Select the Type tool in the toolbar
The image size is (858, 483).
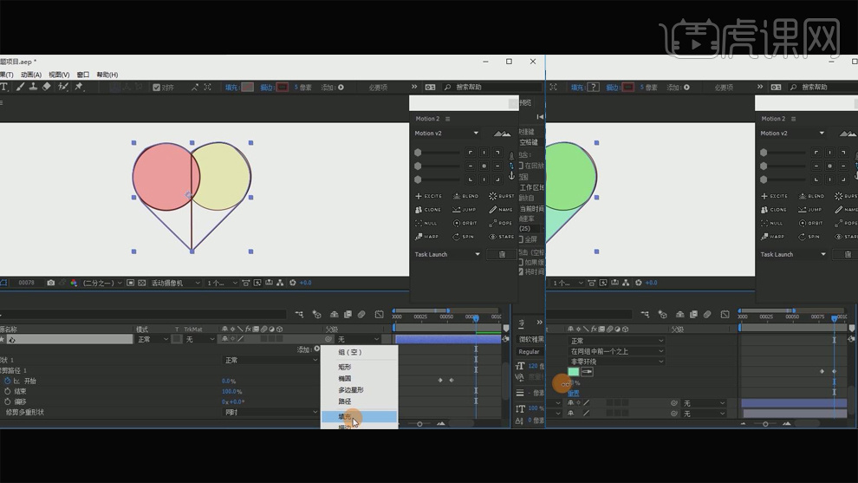pos(4,87)
